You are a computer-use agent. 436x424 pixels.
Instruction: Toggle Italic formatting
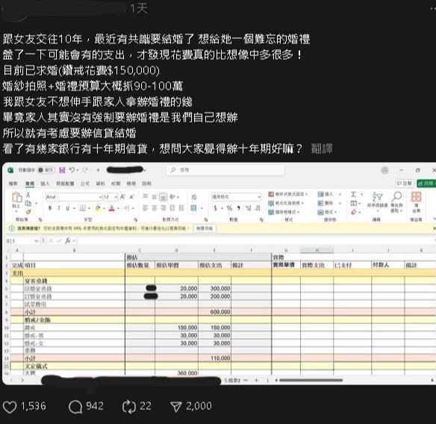[59, 208]
